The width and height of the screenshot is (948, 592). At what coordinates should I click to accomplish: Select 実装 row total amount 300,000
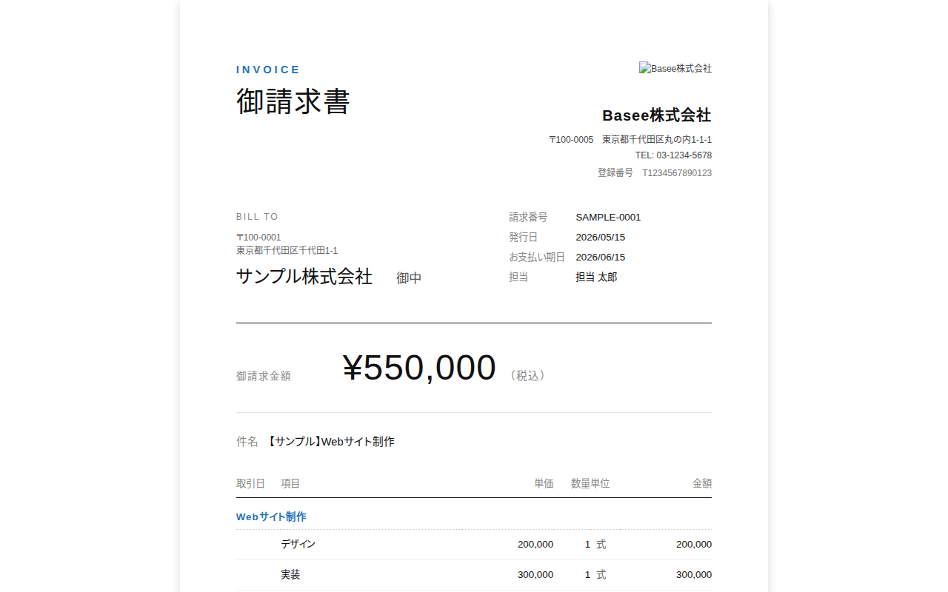pos(694,575)
